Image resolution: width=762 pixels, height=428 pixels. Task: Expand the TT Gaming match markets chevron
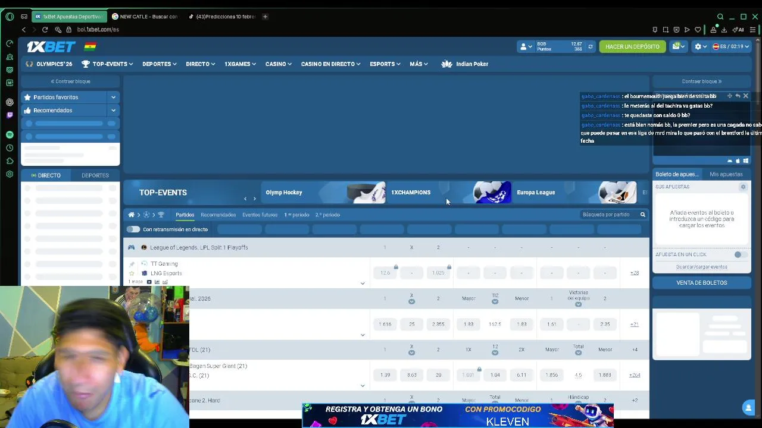(363, 284)
